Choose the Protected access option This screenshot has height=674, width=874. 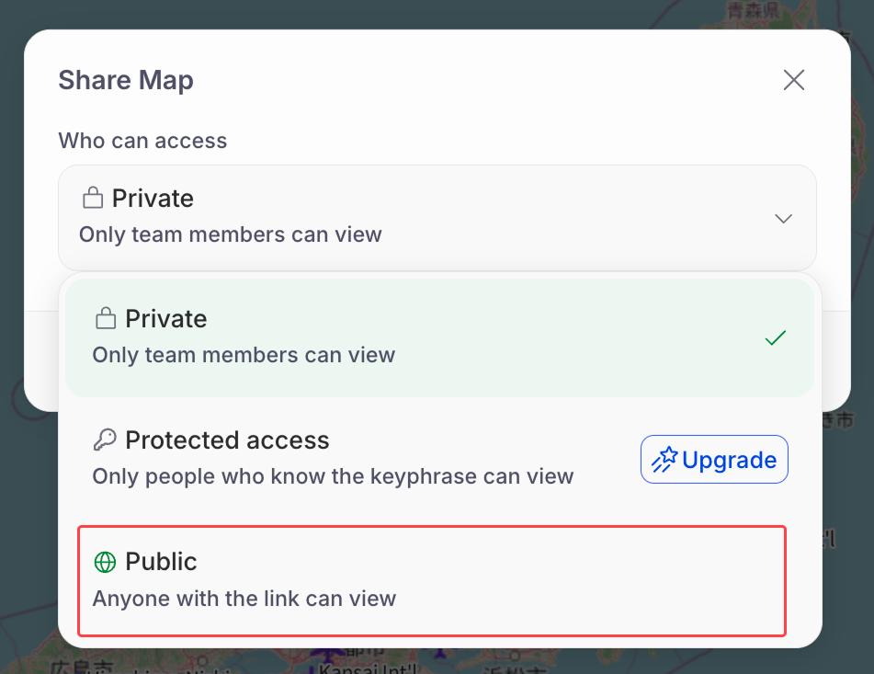click(x=439, y=459)
